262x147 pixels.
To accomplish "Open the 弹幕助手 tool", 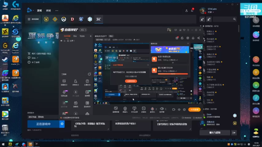I will pyautogui.click(x=64, y=83).
